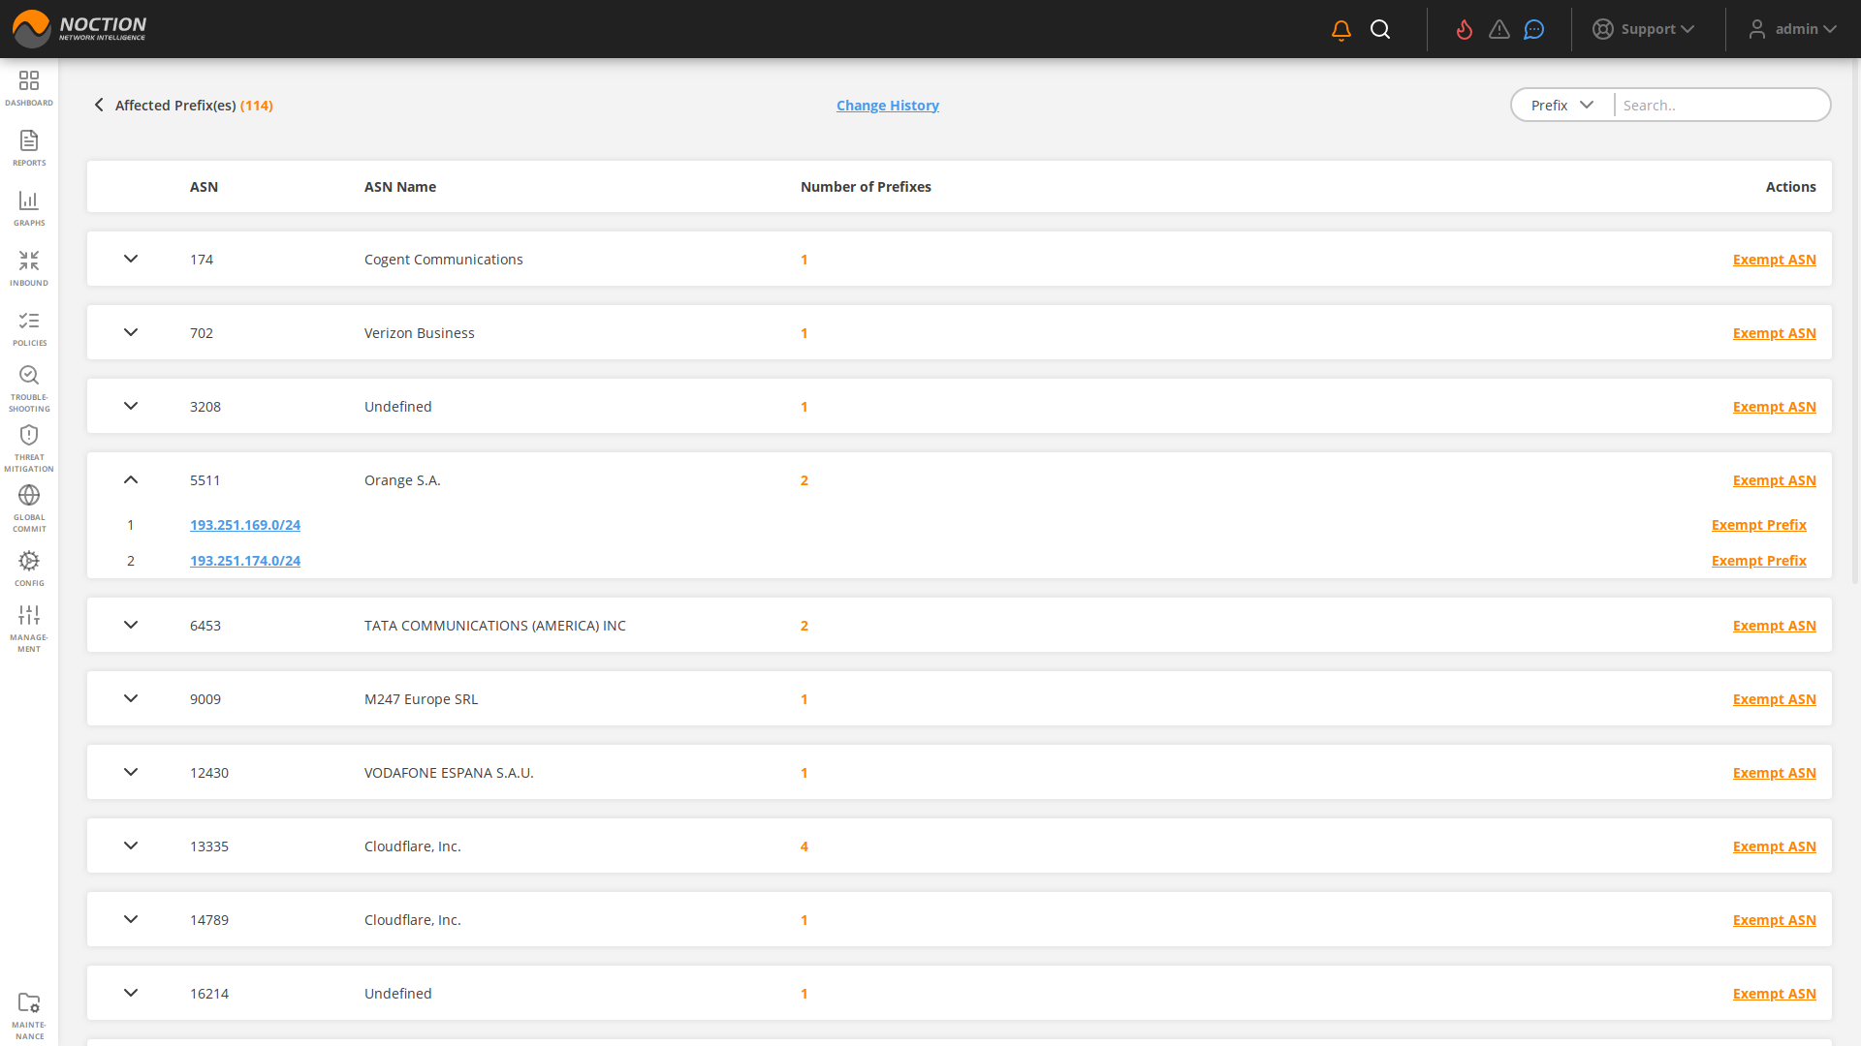The width and height of the screenshot is (1861, 1046).
Task: Click Exempt ASN for Verizon Business
Action: (1774, 333)
